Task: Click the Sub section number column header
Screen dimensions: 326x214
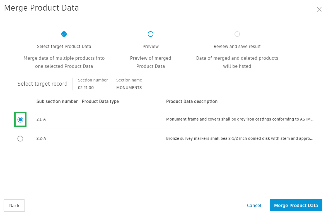Action: point(57,101)
